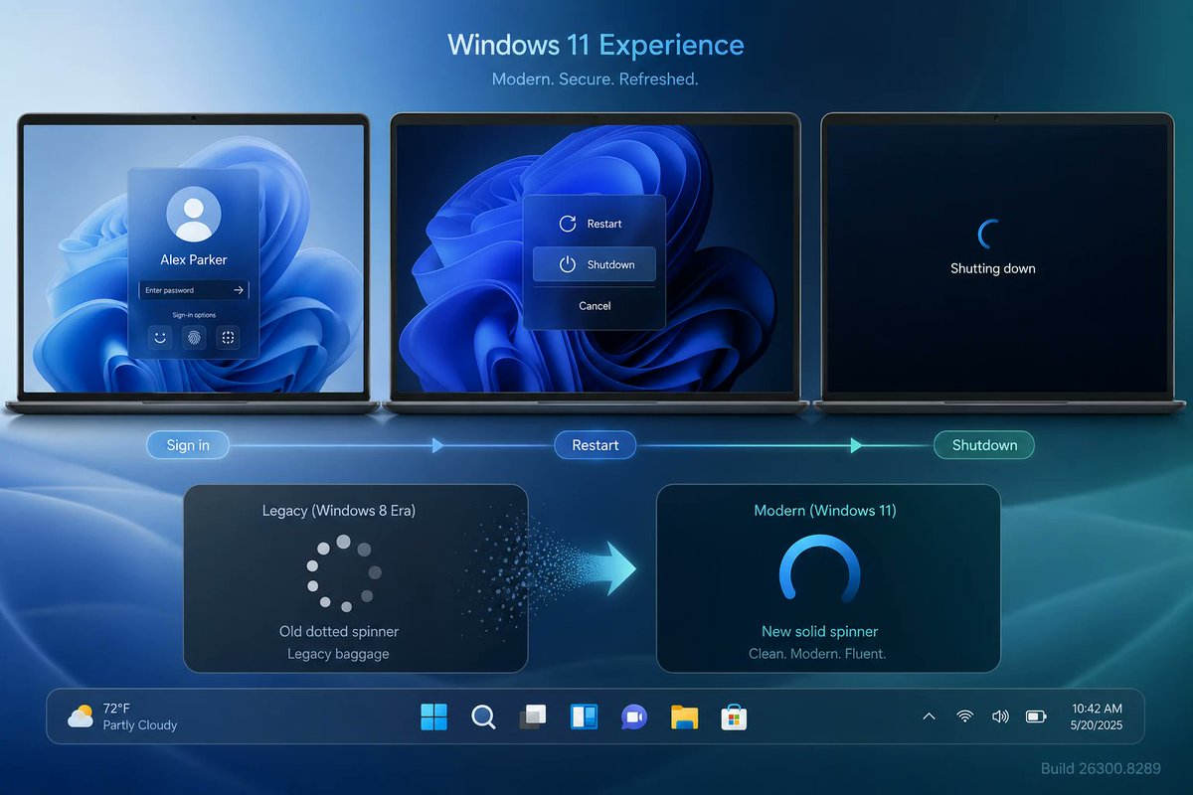
Task: Click the Legacy (Windows 8 Era) heading
Action: coord(339,511)
